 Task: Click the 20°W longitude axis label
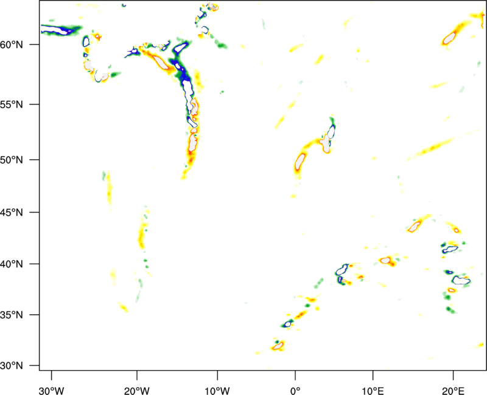(137, 390)
